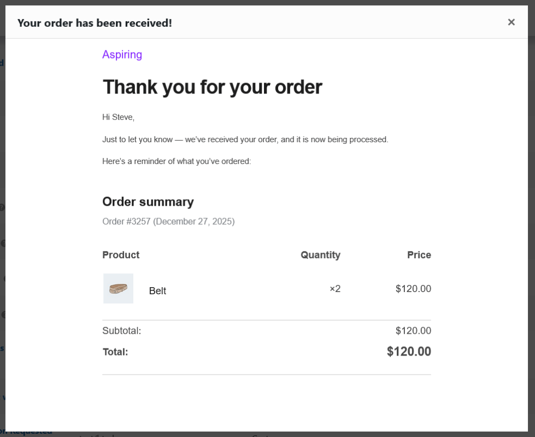Viewport: 535px width, 437px height.
Task: Click the Belt product thumbnail image
Action: pyautogui.click(x=118, y=288)
